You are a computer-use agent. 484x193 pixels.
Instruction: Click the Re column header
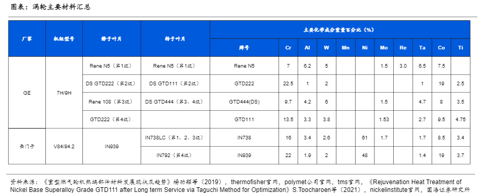(x=403, y=48)
